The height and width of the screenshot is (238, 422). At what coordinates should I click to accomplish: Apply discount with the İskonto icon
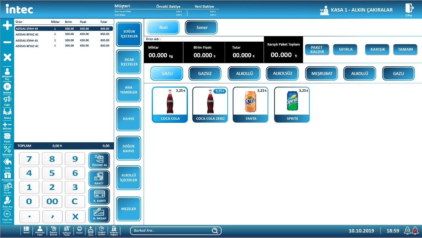(x=7, y=151)
